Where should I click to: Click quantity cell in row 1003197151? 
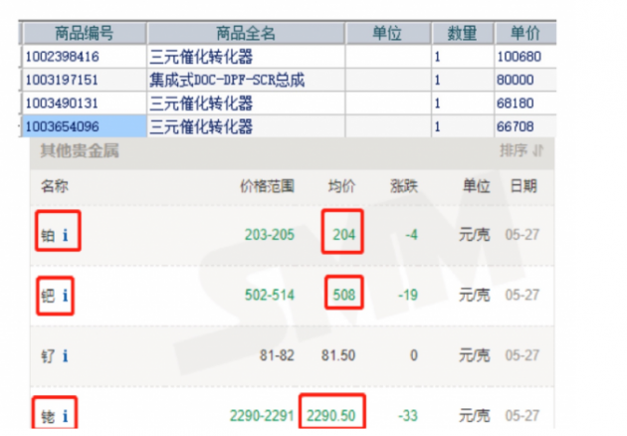(463, 80)
